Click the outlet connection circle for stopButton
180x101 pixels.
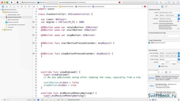coord(33,35)
